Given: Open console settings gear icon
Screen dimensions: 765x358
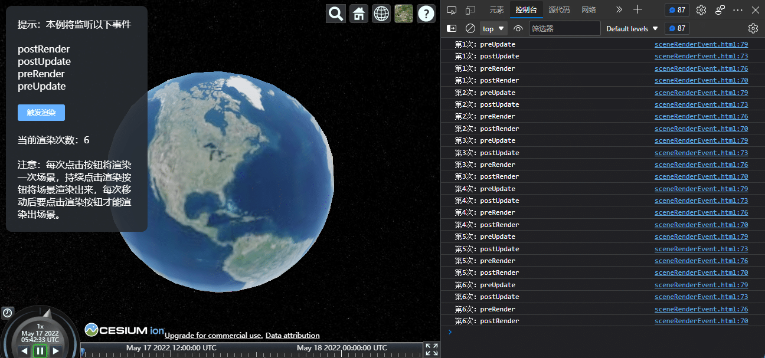Looking at the screenshot, I should pos(753,28).
